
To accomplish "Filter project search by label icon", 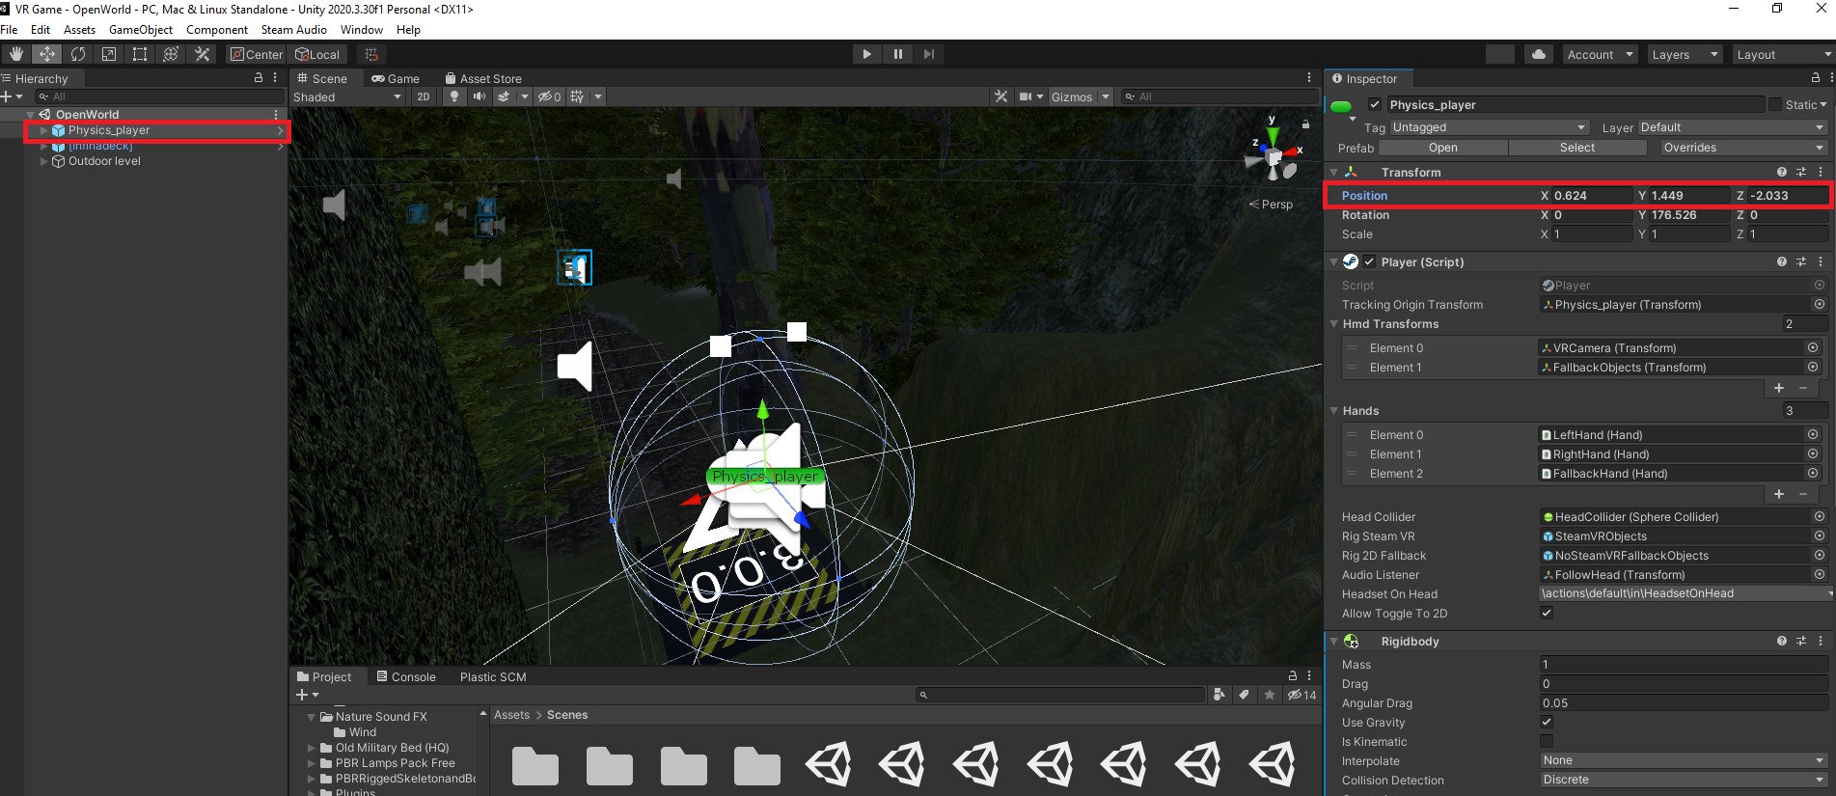I will [x=1245, y=695].
